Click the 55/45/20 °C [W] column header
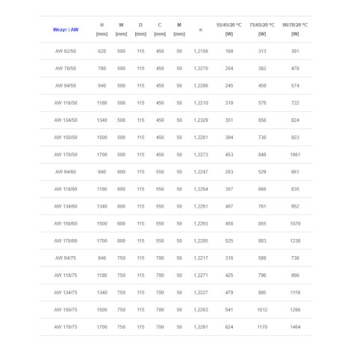The width and height of the screenshot is (351, 351). click(x=229, y=29)
